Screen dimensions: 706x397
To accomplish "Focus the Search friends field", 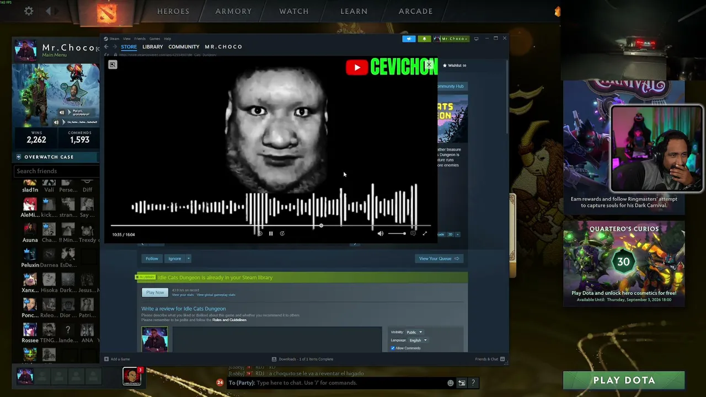I will coord(56,171).
